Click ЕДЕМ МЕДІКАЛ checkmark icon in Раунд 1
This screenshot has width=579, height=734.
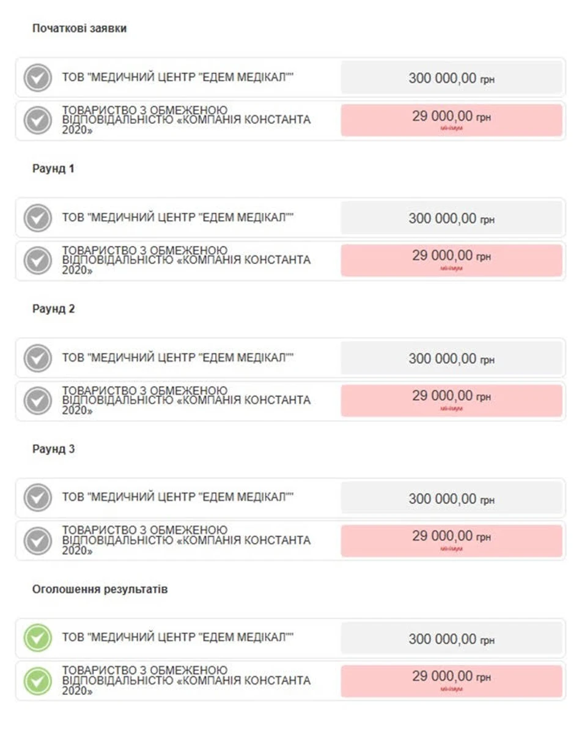(x=37, y=218)
